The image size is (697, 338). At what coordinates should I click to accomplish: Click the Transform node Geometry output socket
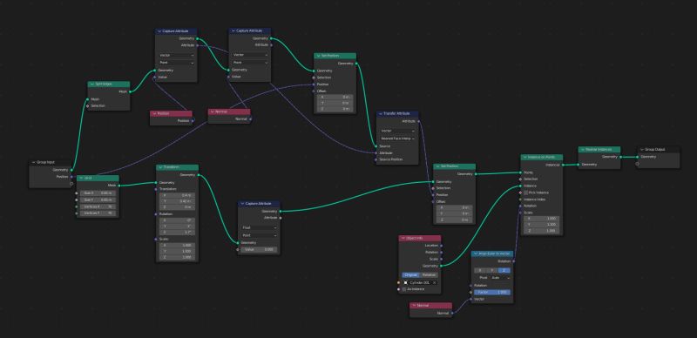[199, 175]
